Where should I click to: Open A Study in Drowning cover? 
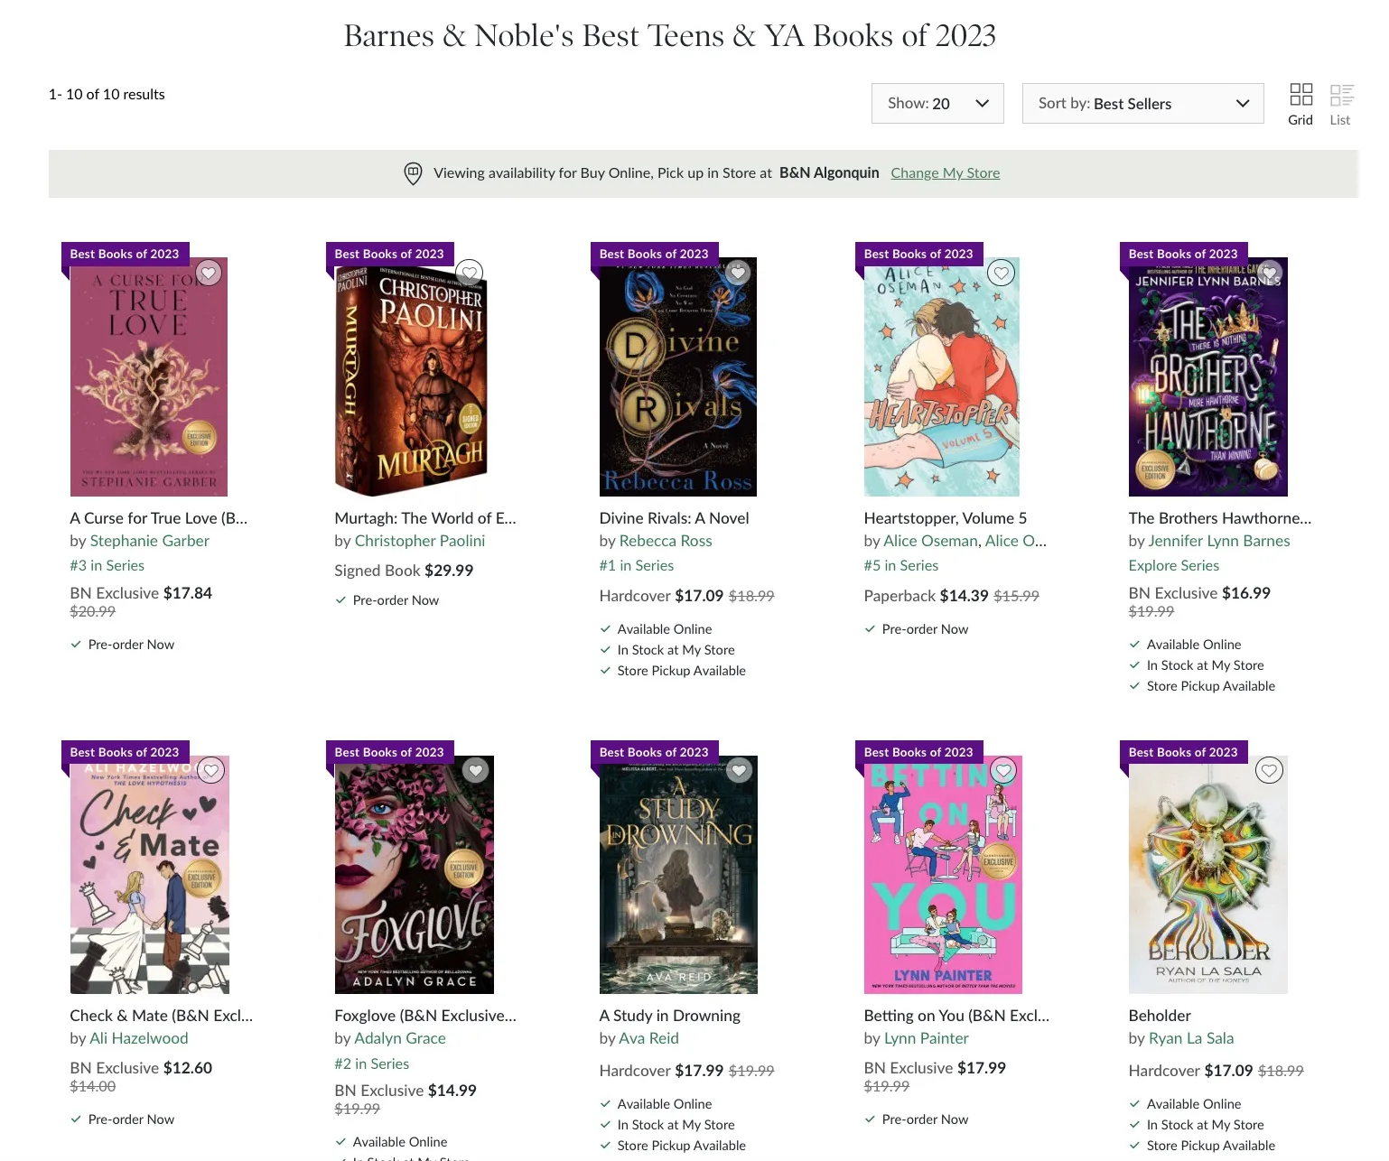(678, 875)
